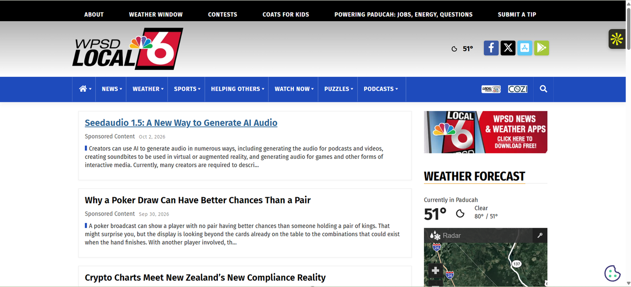The image size is (631, 287).
Task: Open the Weather Window menu item
Action: pos(156,14)
